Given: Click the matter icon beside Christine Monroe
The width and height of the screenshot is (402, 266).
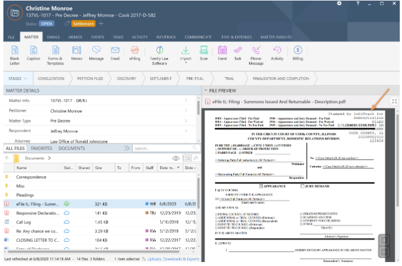Looking at the screenshot, I should coord(15,12).
